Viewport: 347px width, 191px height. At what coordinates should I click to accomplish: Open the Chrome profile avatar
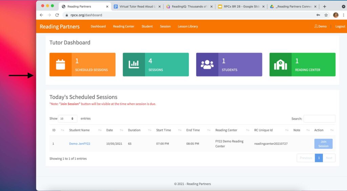click(336, 15)
